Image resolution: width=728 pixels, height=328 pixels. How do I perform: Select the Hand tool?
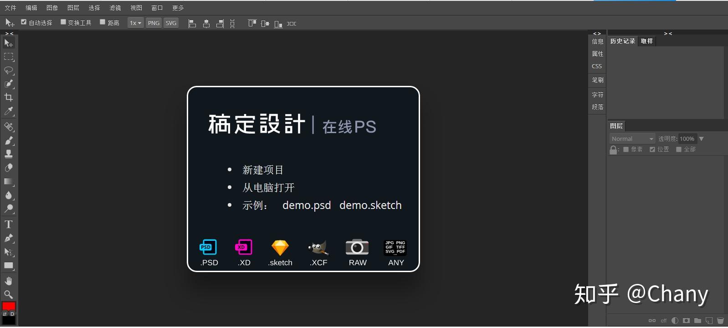tap(9, 281)
